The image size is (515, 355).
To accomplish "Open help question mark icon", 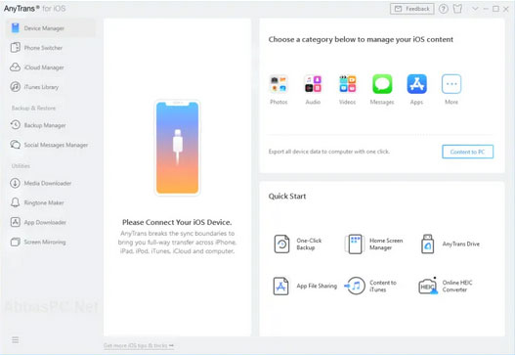I will coord(444,9).
